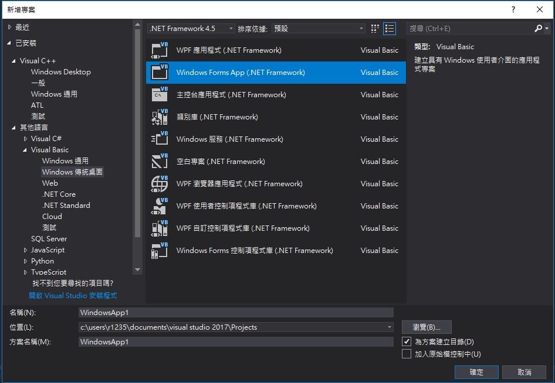555x383 pixels.
Task: Expand the 最近 node
Action: (9, 27)
